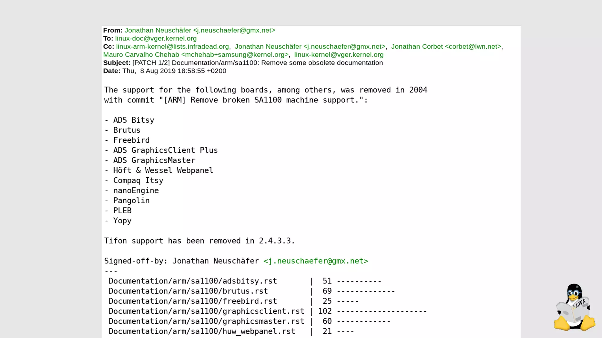This screenshot has width=602, height=338.
Task: Open sender Jonathan Neuschäfer email link in From
Action: pyautogui.click(x=200, y=30)
